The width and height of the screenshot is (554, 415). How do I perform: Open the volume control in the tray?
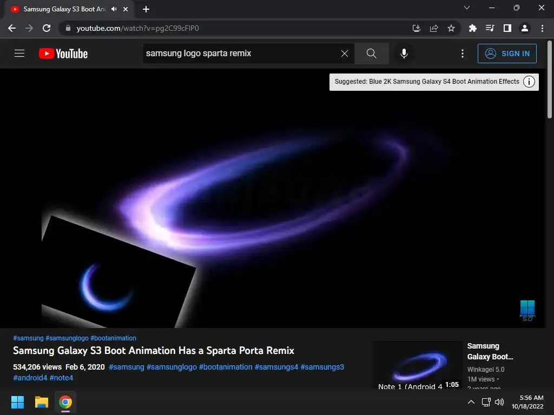pyautogui.click(x=499, y=402)
